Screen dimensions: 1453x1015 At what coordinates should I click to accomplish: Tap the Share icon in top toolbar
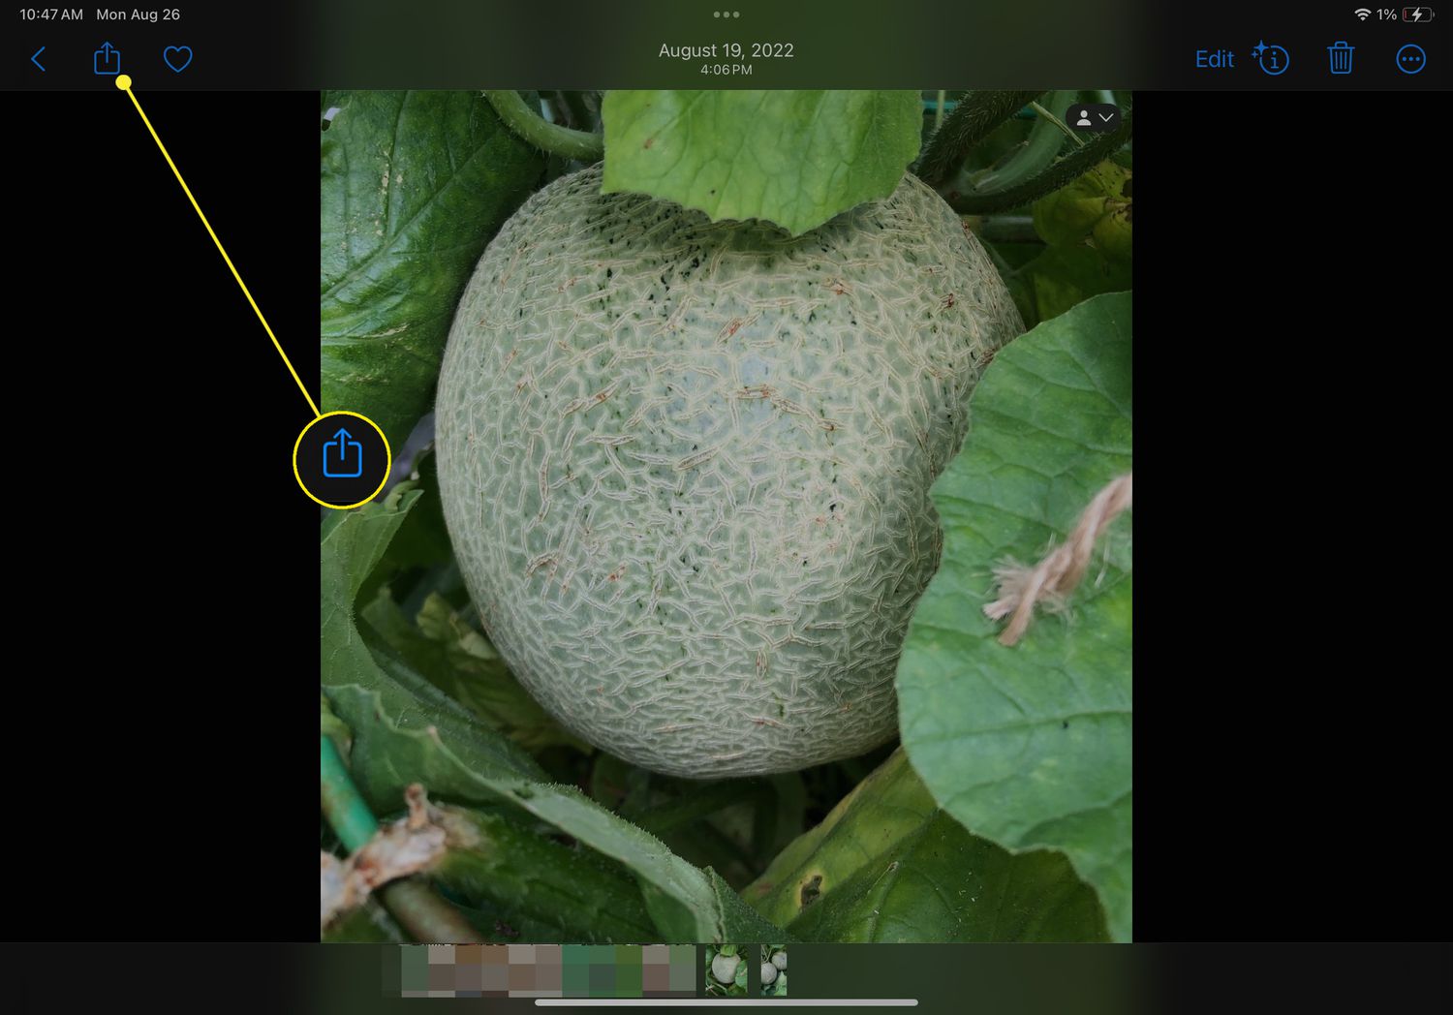(107, 59)
